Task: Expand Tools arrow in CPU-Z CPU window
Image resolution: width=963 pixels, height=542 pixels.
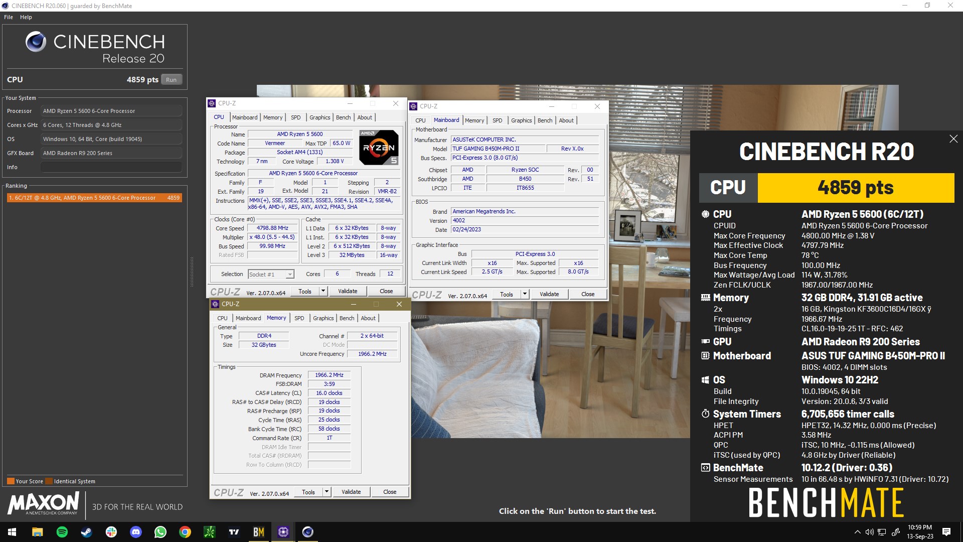Action: pyautogui.click(x=323, y=291)
